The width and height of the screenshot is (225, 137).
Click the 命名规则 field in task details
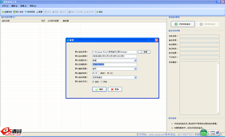click(x=199, y=45)
